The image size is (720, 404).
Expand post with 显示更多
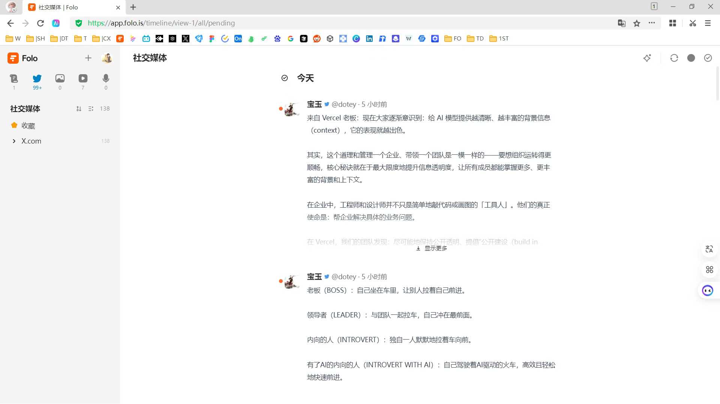pyautogui.click(x=432, y=248)
